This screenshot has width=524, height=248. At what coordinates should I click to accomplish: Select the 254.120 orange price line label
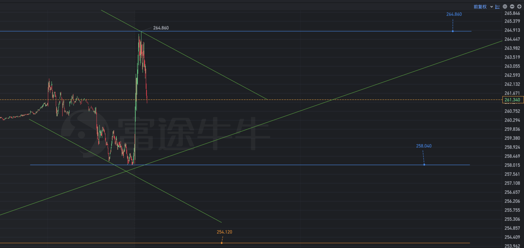[224, 232]
